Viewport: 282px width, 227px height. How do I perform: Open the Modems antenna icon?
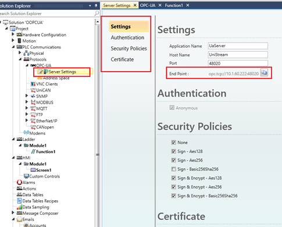[26, 133]
